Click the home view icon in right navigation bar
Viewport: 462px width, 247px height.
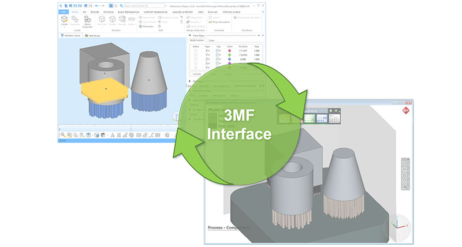point(405,164)
